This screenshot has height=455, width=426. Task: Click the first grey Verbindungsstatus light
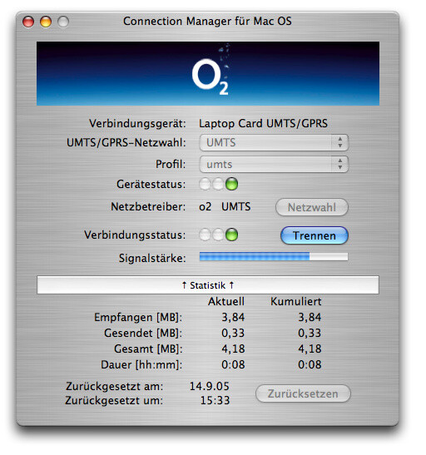[206, 235]
